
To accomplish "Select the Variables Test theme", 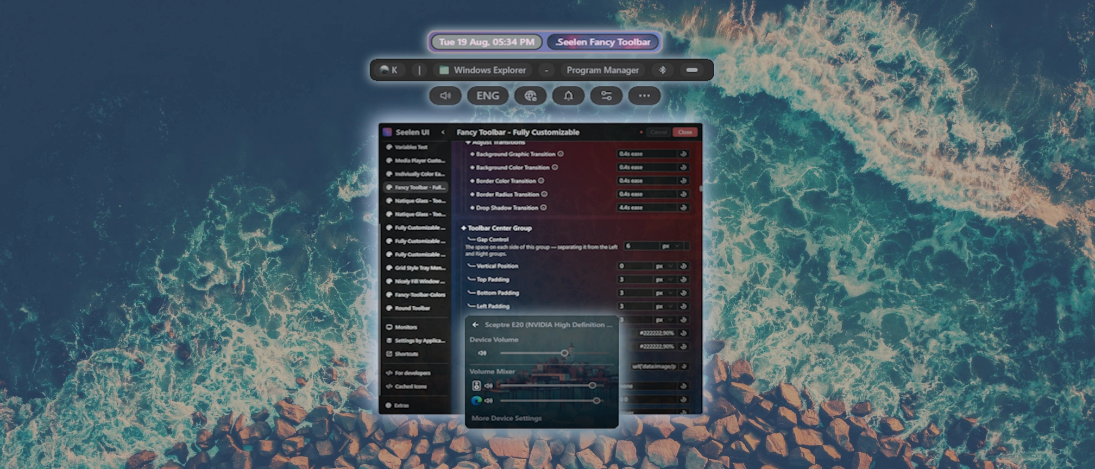I will coord(416,147).
